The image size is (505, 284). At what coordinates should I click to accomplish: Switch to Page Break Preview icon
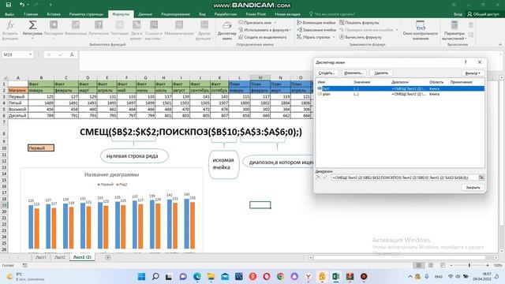tap(443, 265)
